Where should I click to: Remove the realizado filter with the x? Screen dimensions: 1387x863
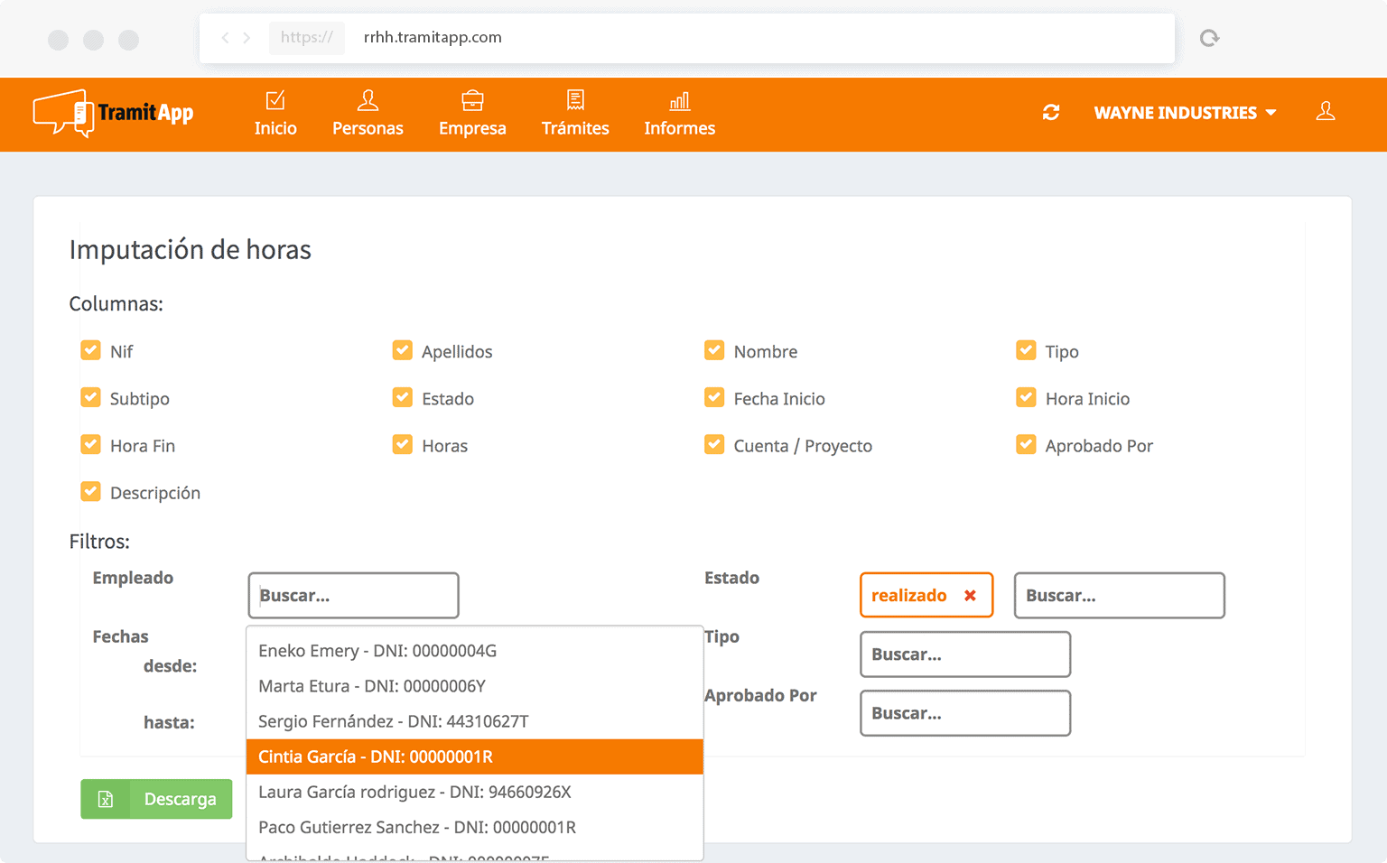(x=970, y=596)
